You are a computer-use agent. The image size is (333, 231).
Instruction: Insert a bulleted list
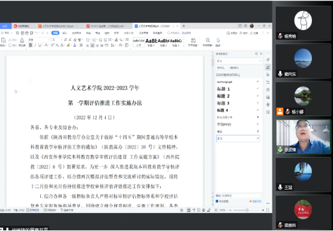point(87,40)
